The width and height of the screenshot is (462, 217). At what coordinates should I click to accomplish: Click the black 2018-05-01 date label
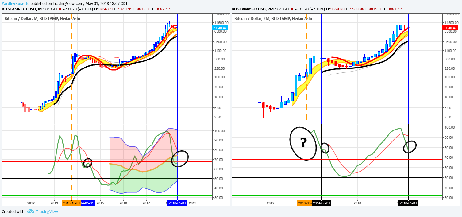408,203
